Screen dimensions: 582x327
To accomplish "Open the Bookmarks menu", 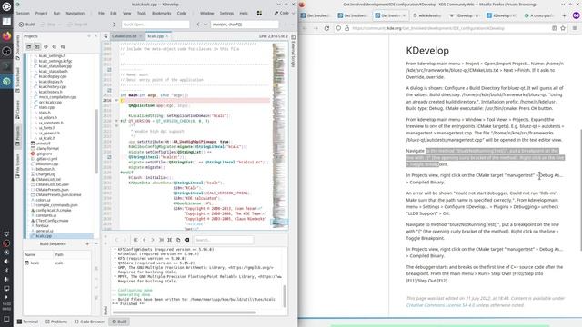I will [162, 13].
